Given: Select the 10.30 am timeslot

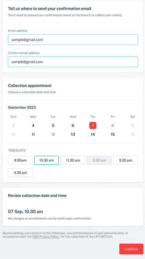Looking at the screenshot, I should 46,160.
